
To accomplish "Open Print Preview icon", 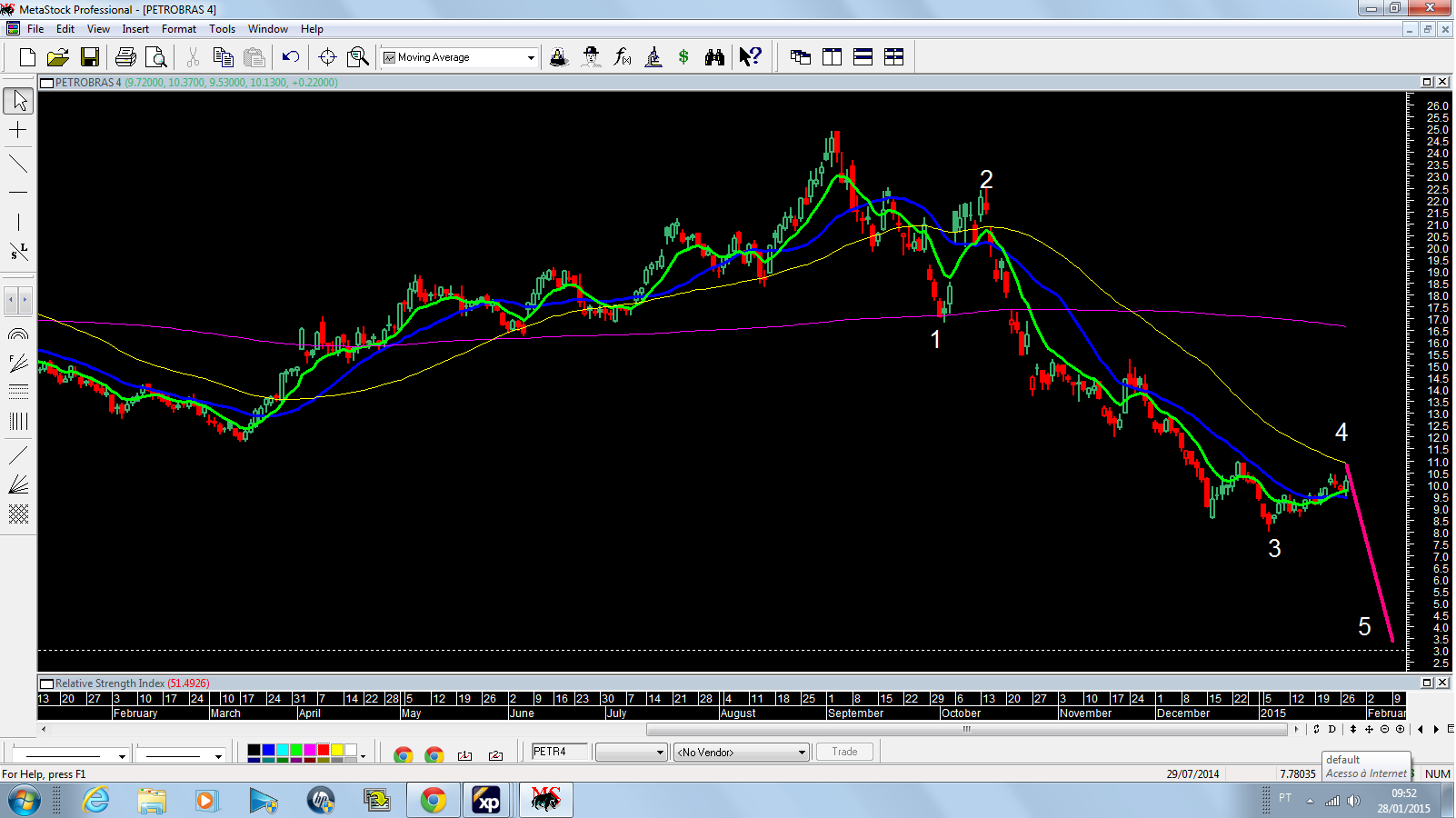I will 156,57.
